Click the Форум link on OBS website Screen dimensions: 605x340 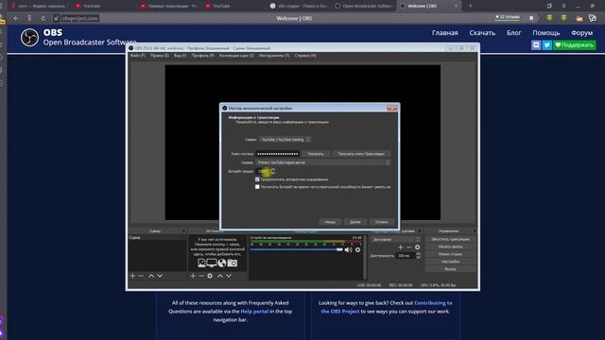582,33
